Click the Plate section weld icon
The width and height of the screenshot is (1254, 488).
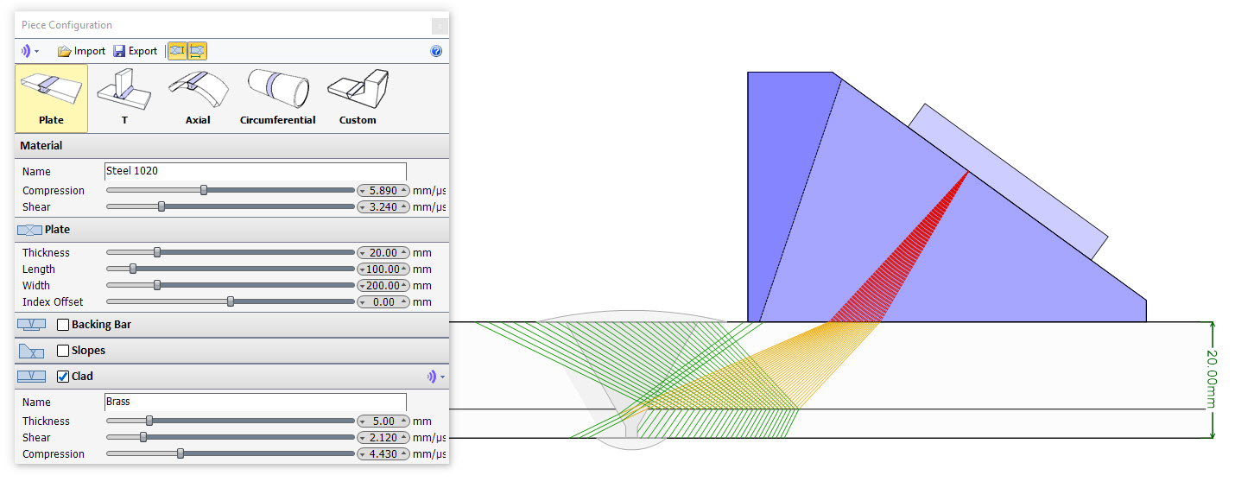(29, 230)
